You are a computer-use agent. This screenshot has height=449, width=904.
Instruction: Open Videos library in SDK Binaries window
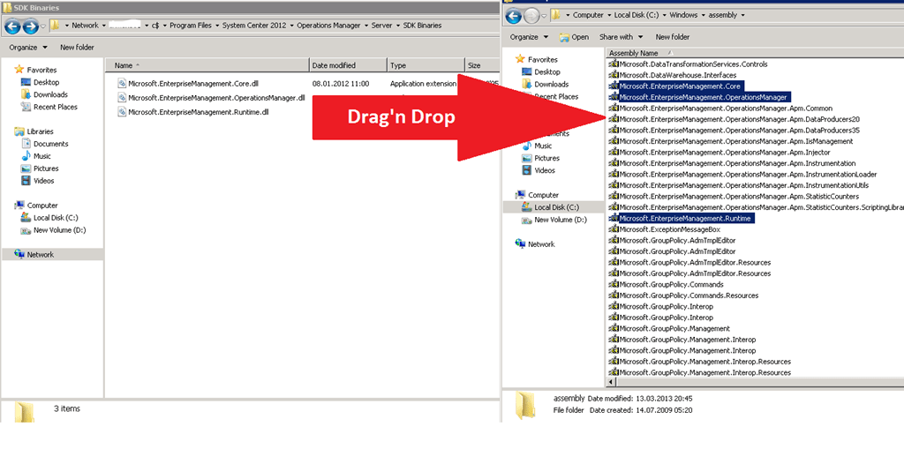44,181
